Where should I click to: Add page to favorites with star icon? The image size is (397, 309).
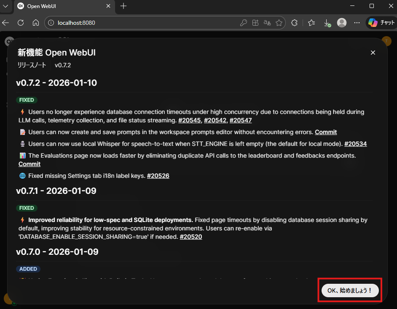pyautogui.click(x=279, y=23)
